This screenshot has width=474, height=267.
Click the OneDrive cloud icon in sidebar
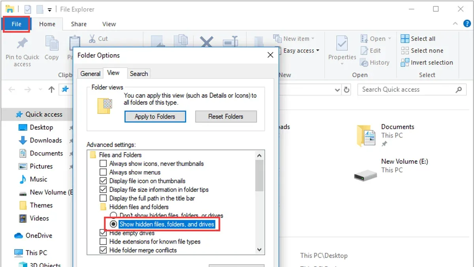pyautogui.click(x=19, y=236)
